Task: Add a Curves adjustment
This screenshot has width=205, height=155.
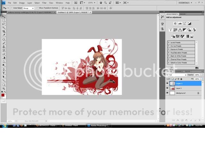Action: point(184,23)
